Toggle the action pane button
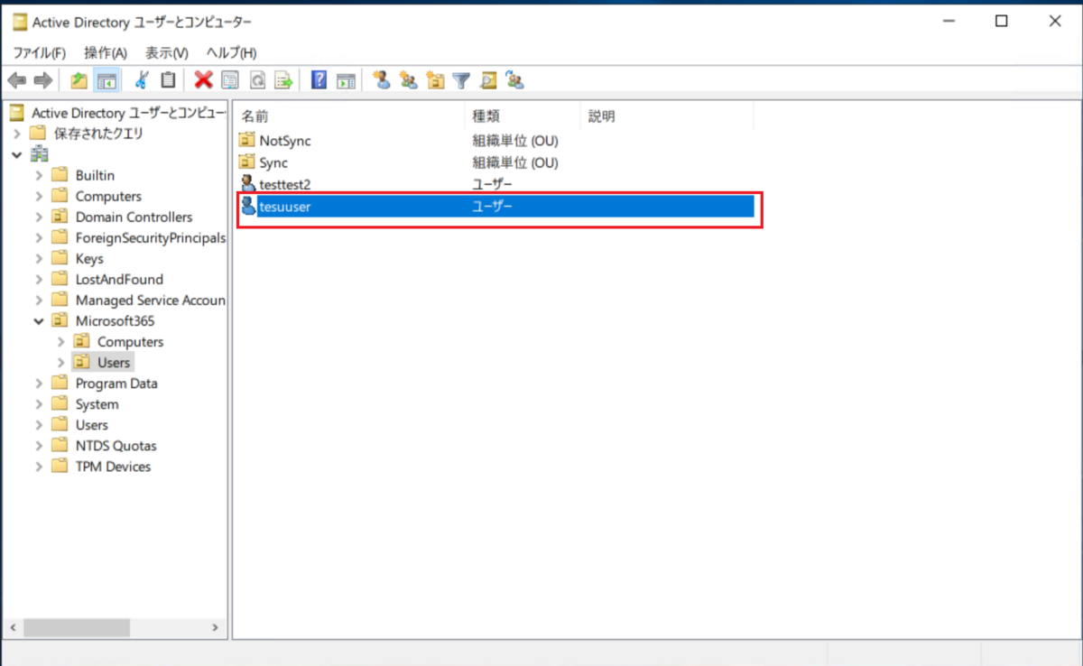The width and height of the screenshot is (1083, 666). tap(346, 80)
